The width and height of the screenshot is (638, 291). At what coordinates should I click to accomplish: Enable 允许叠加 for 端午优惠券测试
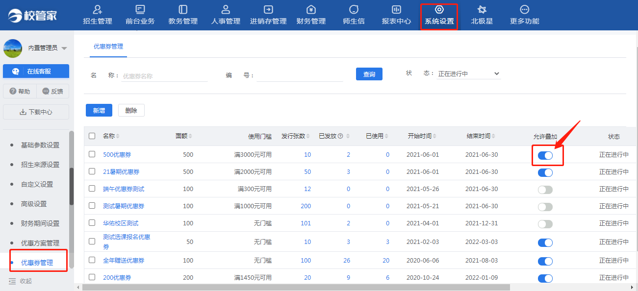tap(545, 190)
